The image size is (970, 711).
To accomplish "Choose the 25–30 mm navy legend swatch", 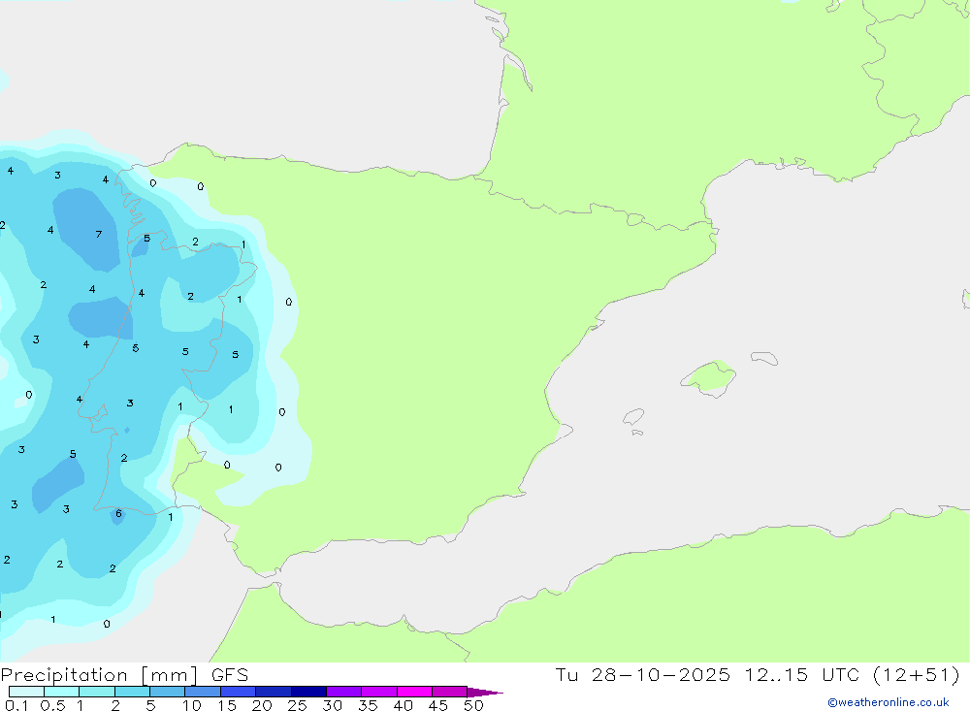I will click(308, 692).
